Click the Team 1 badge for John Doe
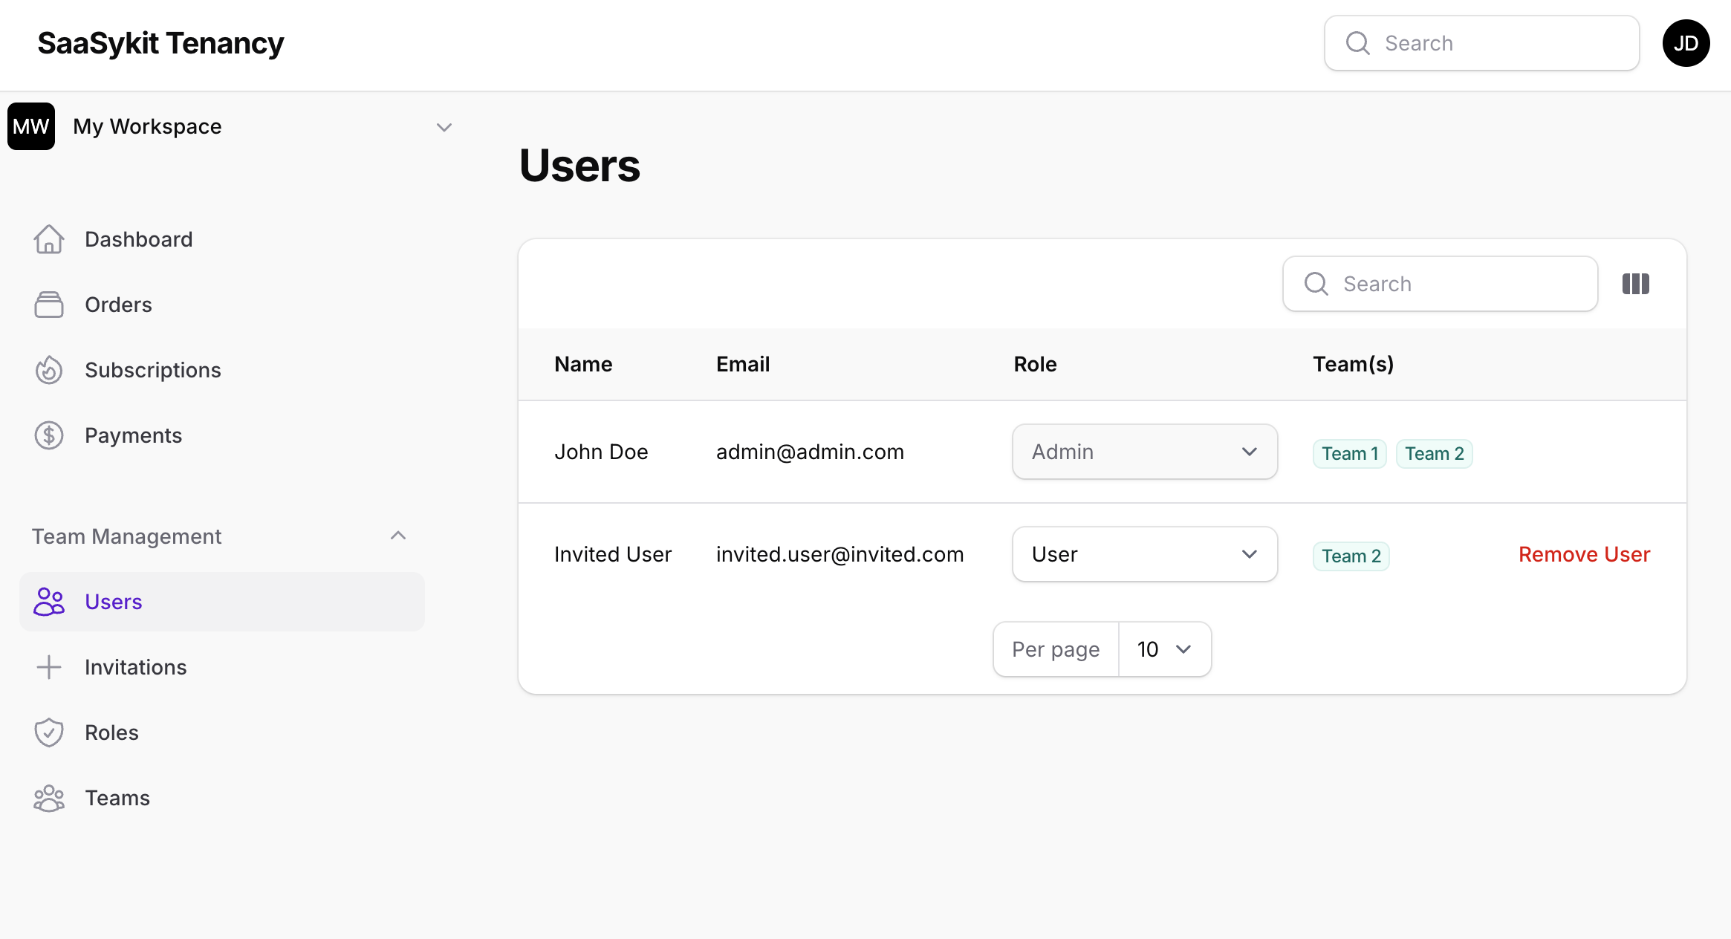The width and height of the screenshot is (1731, 939). click(x=1348, y=453)
